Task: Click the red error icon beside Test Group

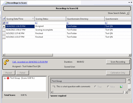Action: (8, 78)
